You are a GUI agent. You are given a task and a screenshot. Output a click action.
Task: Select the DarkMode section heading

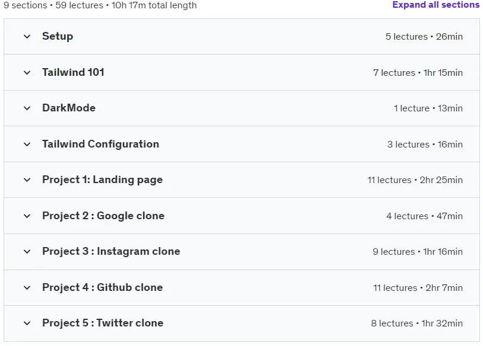click(x=69, y=108)
